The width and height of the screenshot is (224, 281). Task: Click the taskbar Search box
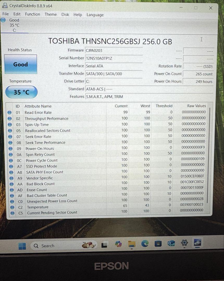64,246
